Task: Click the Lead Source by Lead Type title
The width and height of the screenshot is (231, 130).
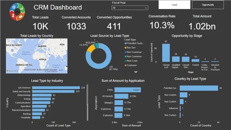Action: click(110, 36)
